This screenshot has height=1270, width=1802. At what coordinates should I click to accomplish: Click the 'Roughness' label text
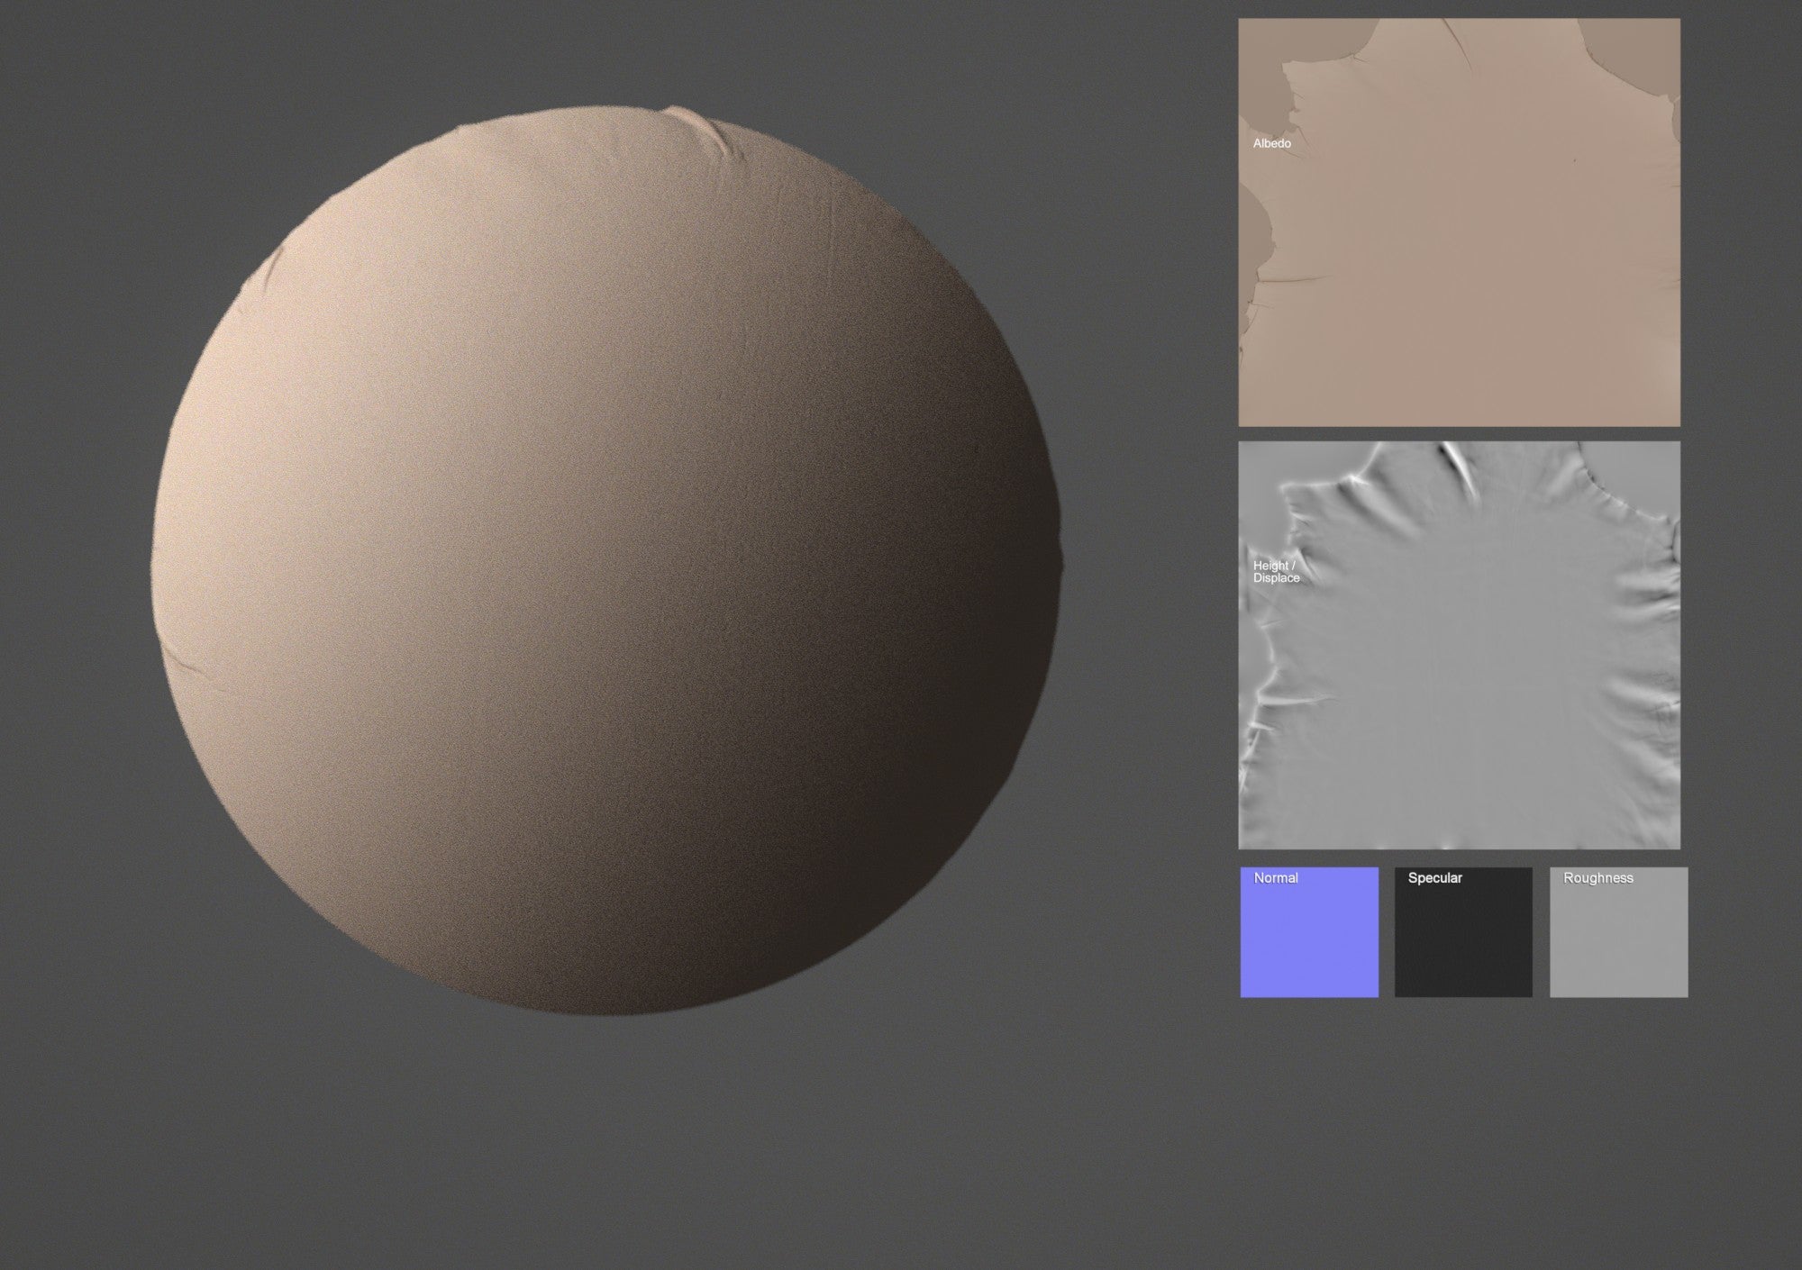tap(1597, 878)
